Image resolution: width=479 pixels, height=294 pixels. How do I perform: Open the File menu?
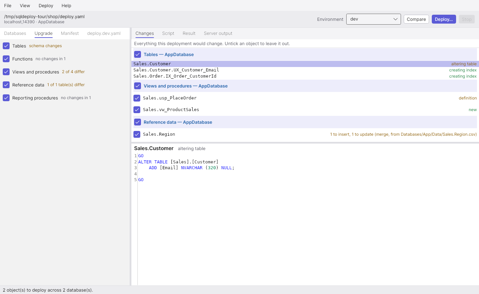[8, 5]
